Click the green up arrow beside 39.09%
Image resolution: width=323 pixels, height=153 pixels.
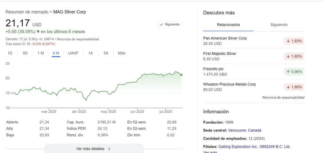[x=38, y=32]
